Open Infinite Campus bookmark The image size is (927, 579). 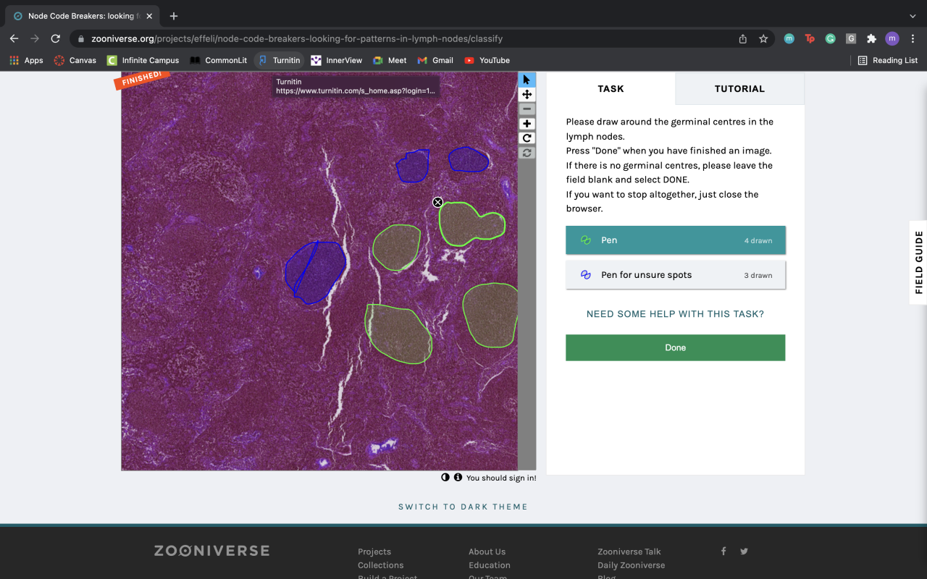tap(143, 60)
